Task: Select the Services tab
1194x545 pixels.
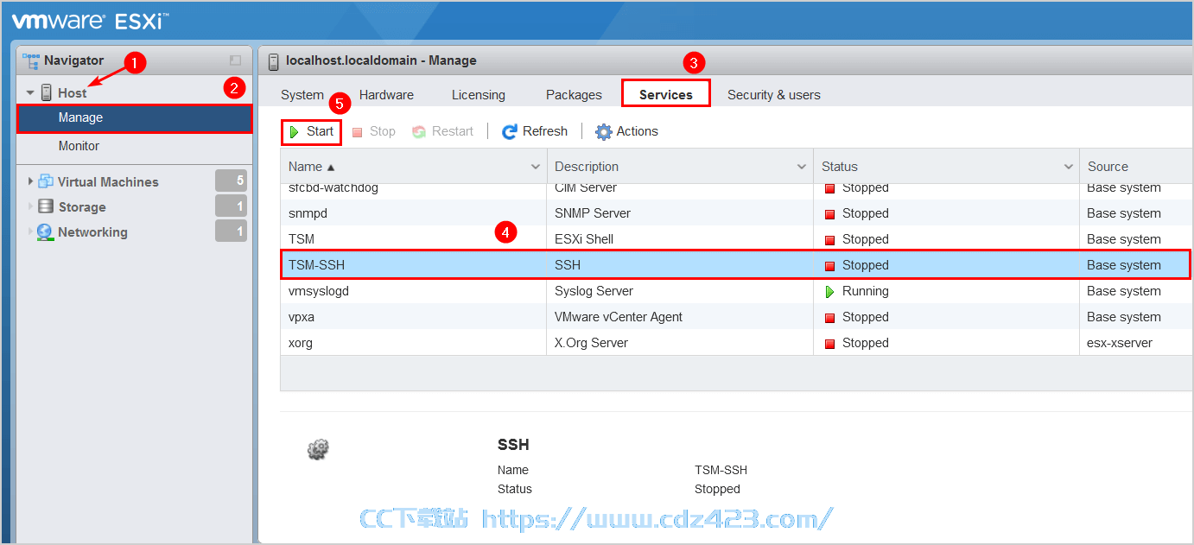Action: [666, 93]
